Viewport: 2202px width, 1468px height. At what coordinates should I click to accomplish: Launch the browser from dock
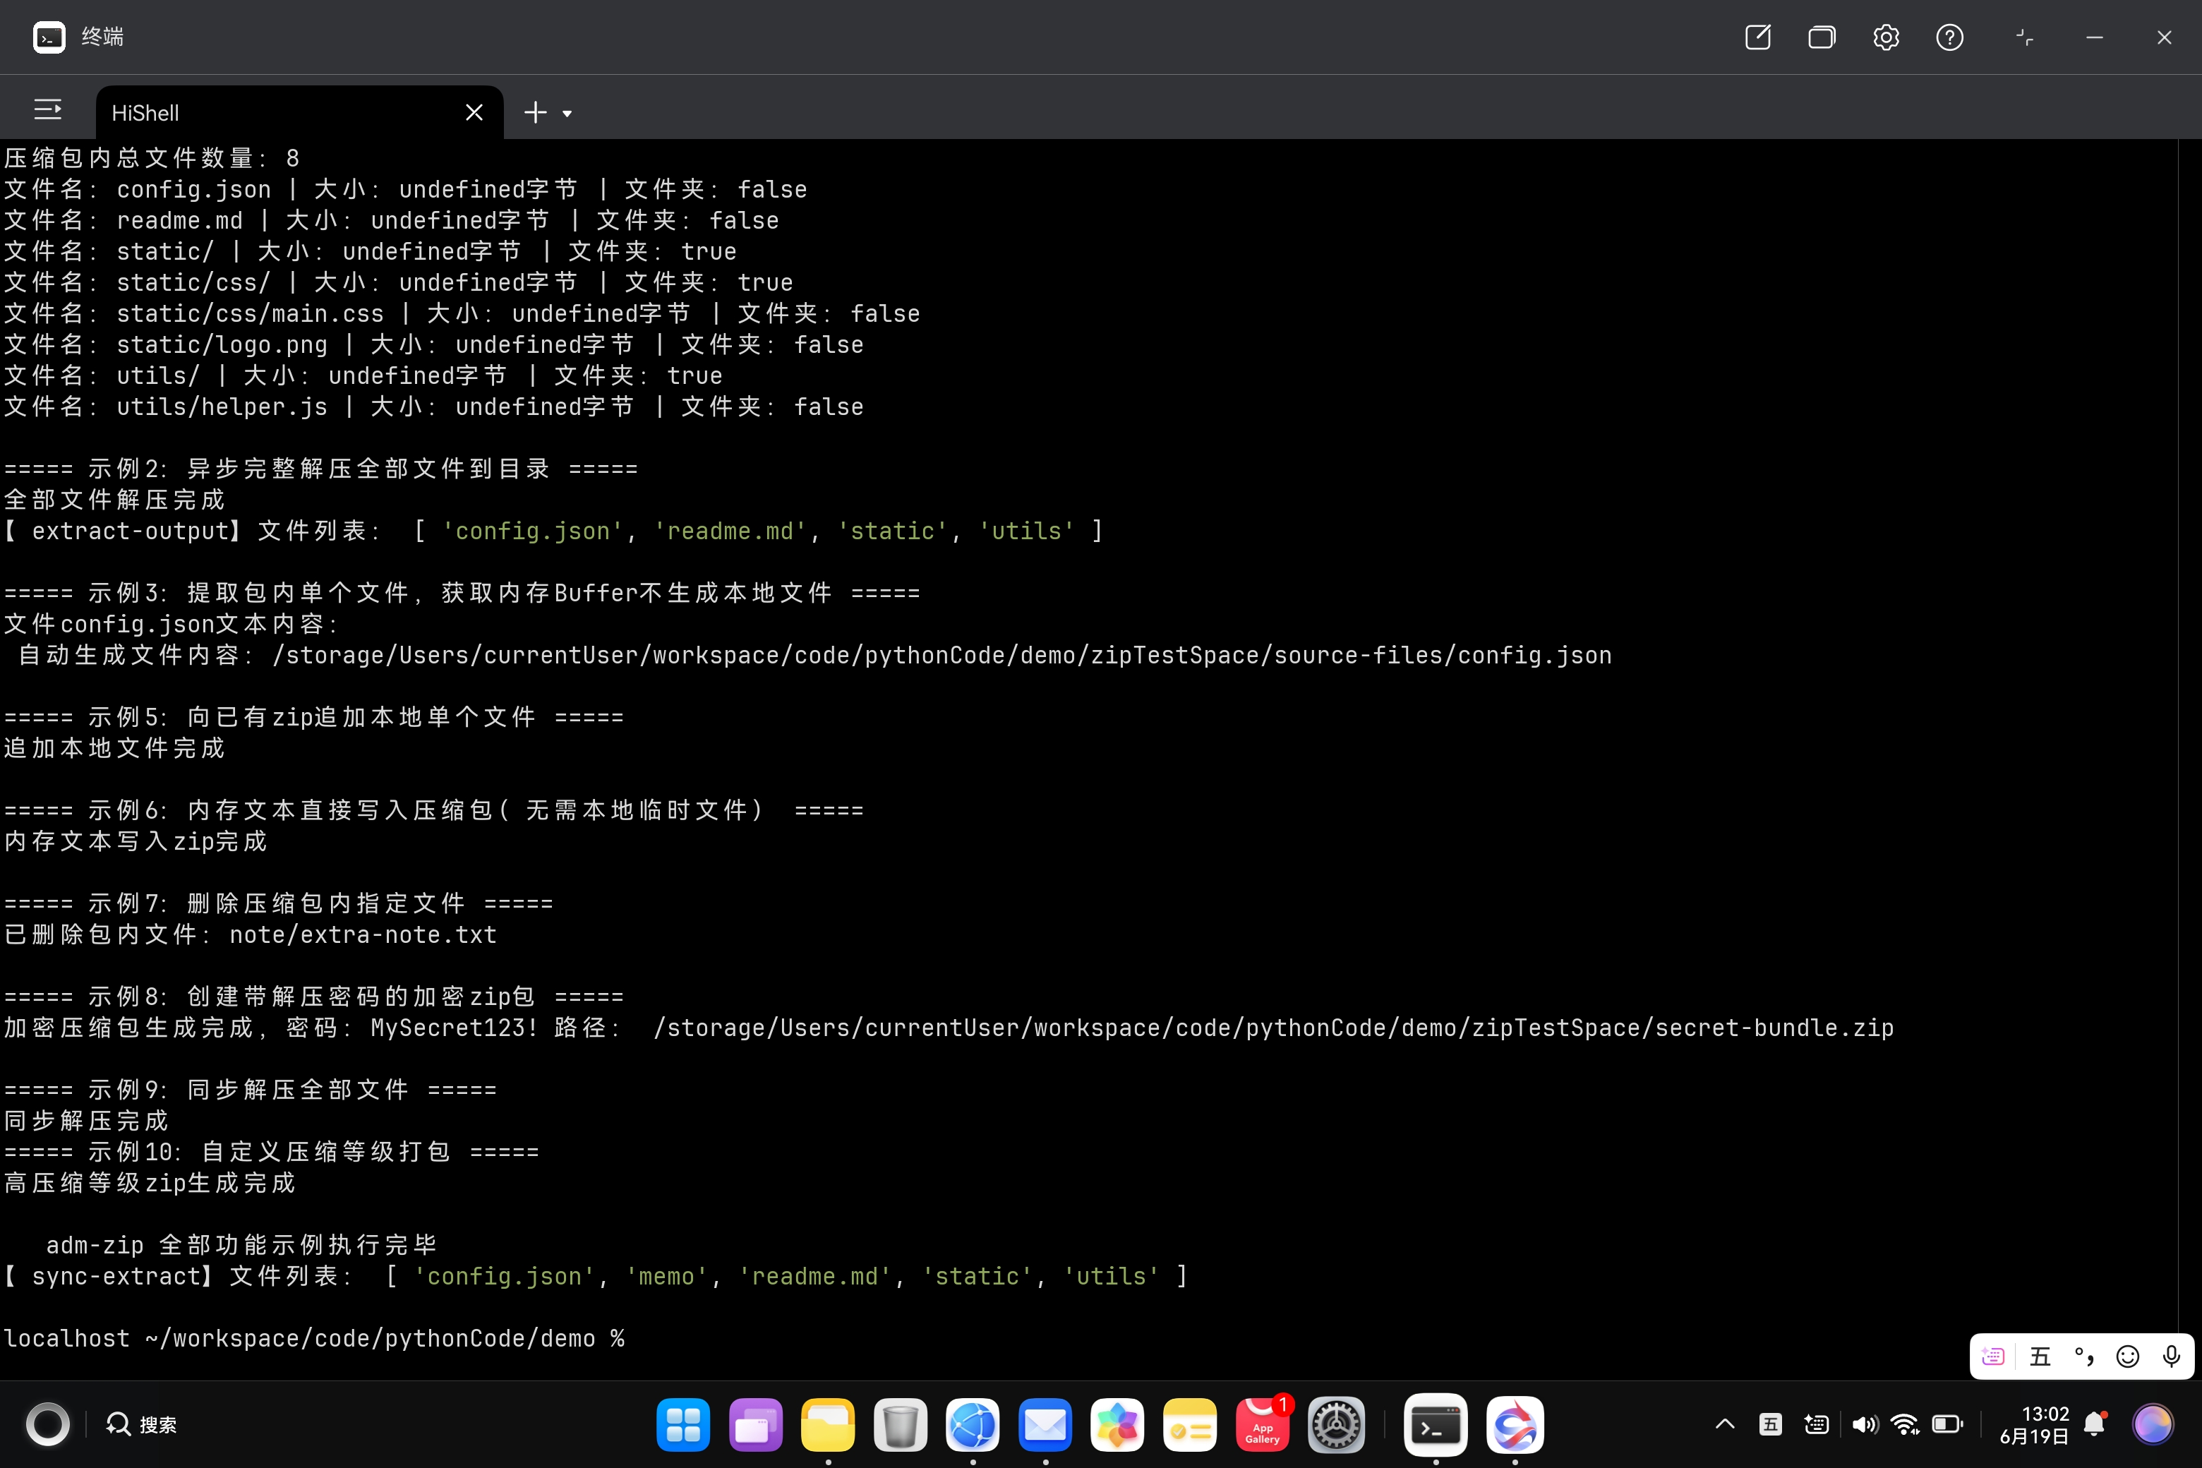[973, 1425]
